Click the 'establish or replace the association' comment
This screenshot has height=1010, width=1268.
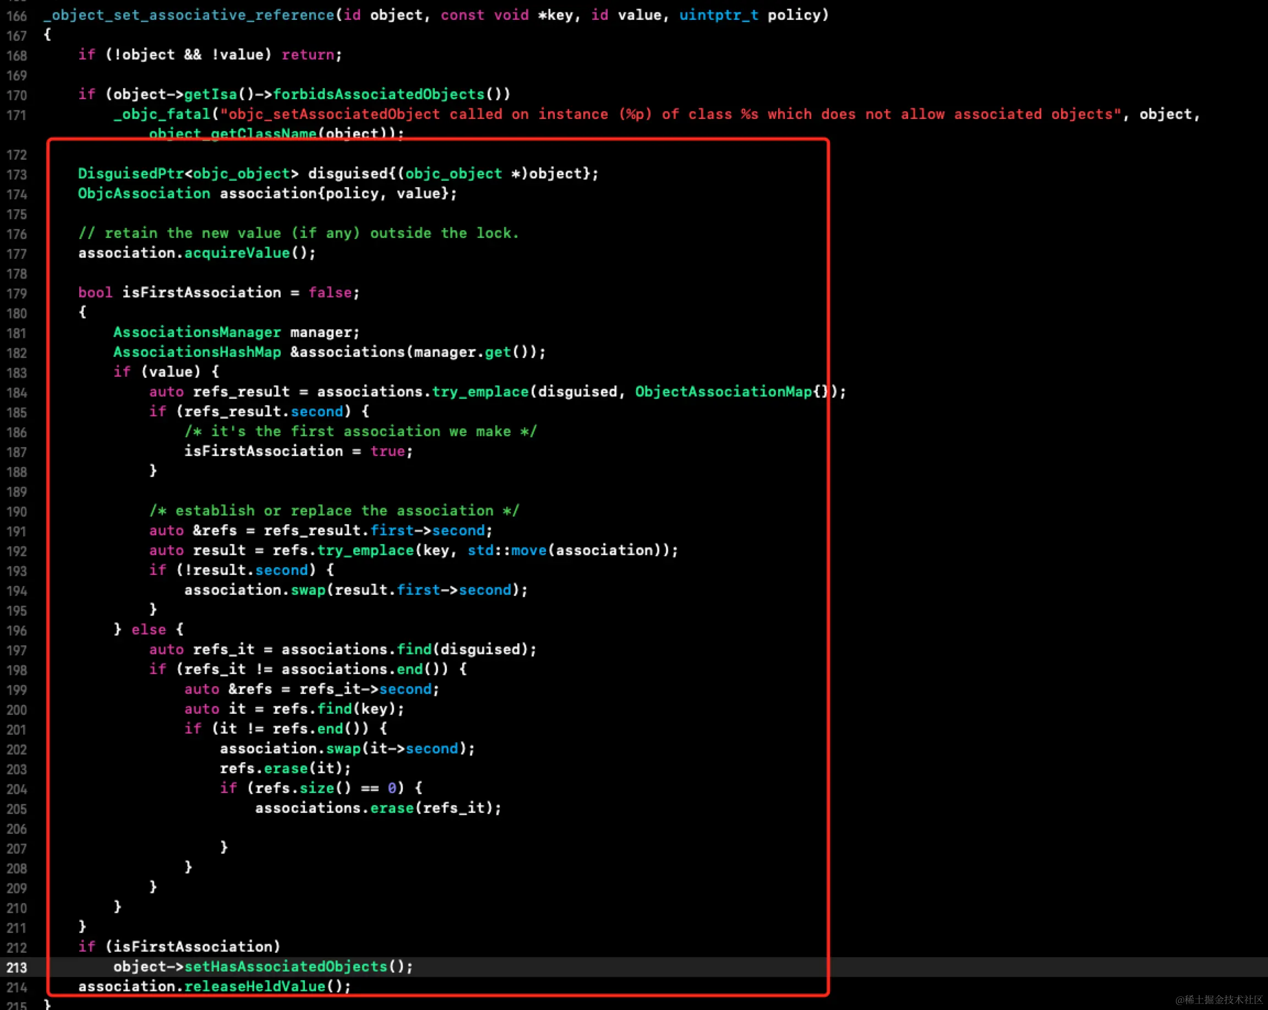pyautogui.click(x=334, y=511)
